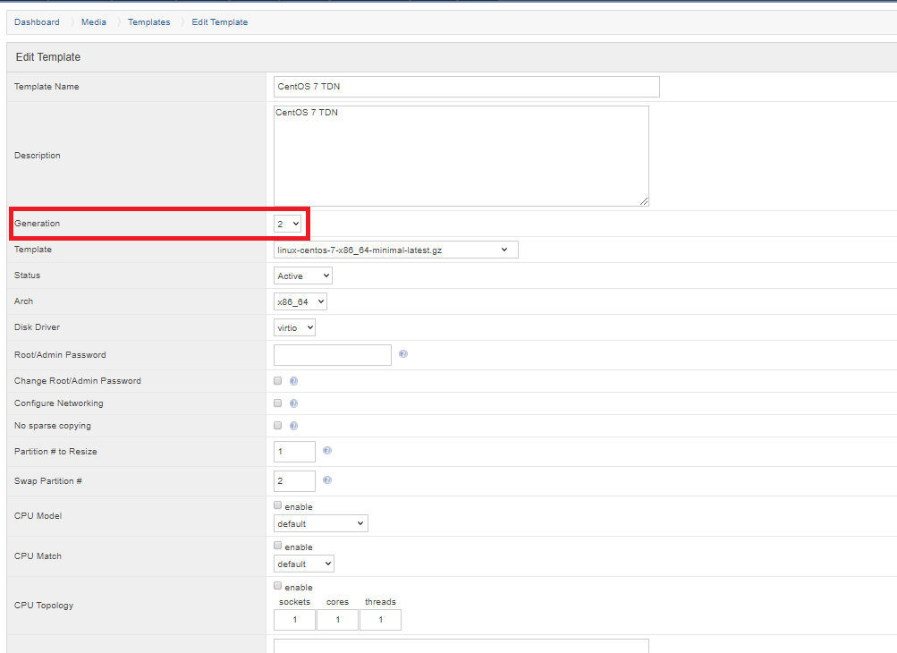Click the No sparse copying label

point(53,426)
